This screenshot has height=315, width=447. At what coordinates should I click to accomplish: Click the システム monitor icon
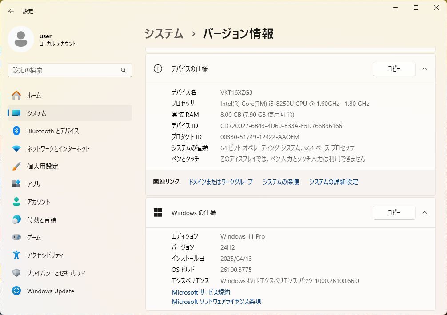(16, 113)
